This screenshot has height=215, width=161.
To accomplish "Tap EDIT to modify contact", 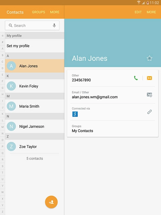I will [x=138, y=12].
